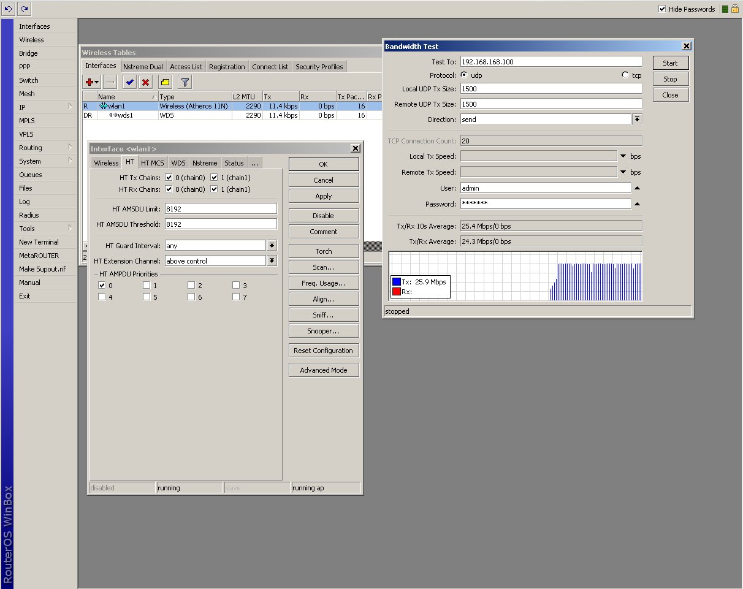Click Start in Bandwidth Test

tap(670, 63)
